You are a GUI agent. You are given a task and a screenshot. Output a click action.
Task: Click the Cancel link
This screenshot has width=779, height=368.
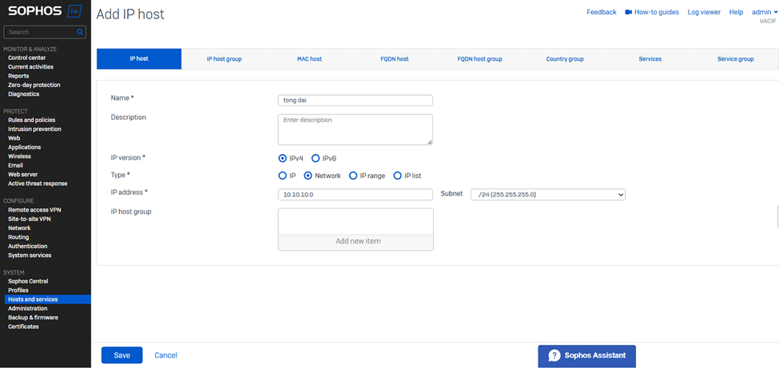pyautogui.click(x=165, y=355)
